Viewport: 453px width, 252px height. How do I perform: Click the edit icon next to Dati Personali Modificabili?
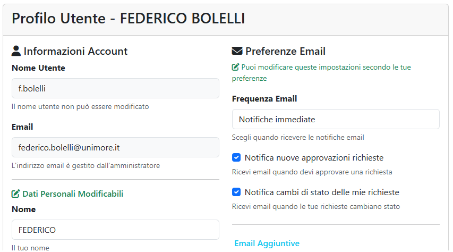(x=15, y=194)
